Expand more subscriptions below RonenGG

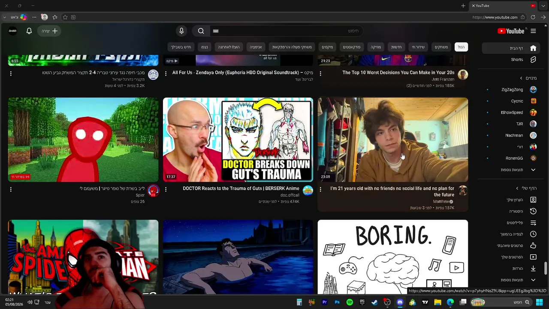pyautogui.click(x=511, y=170)
